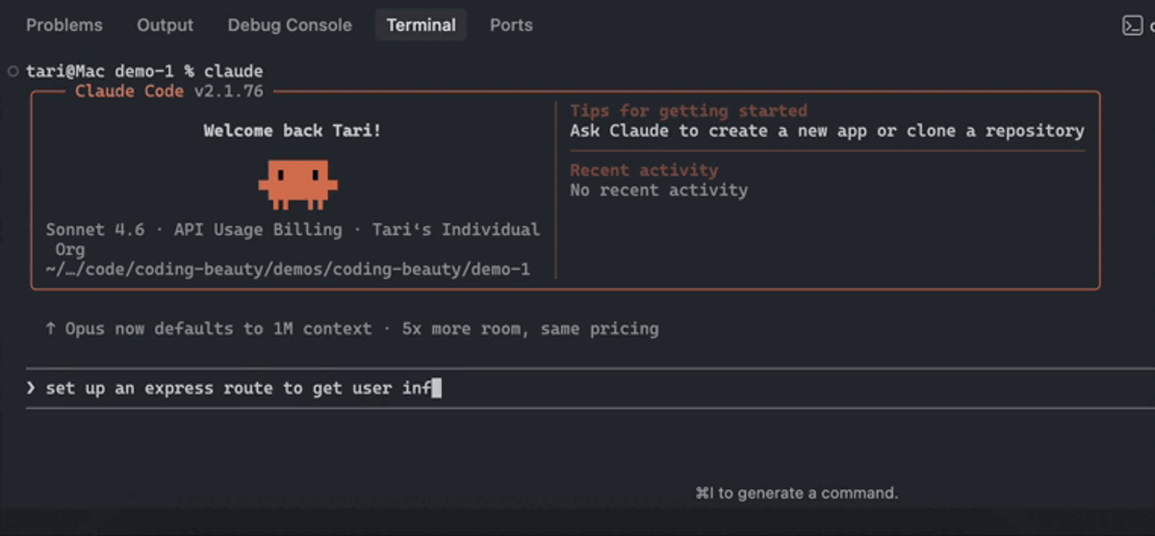Viewport: 1155px width, 536px height.
Task: Click the '⌘I to generate a command' hint
Action: click(x=796, y=493)
